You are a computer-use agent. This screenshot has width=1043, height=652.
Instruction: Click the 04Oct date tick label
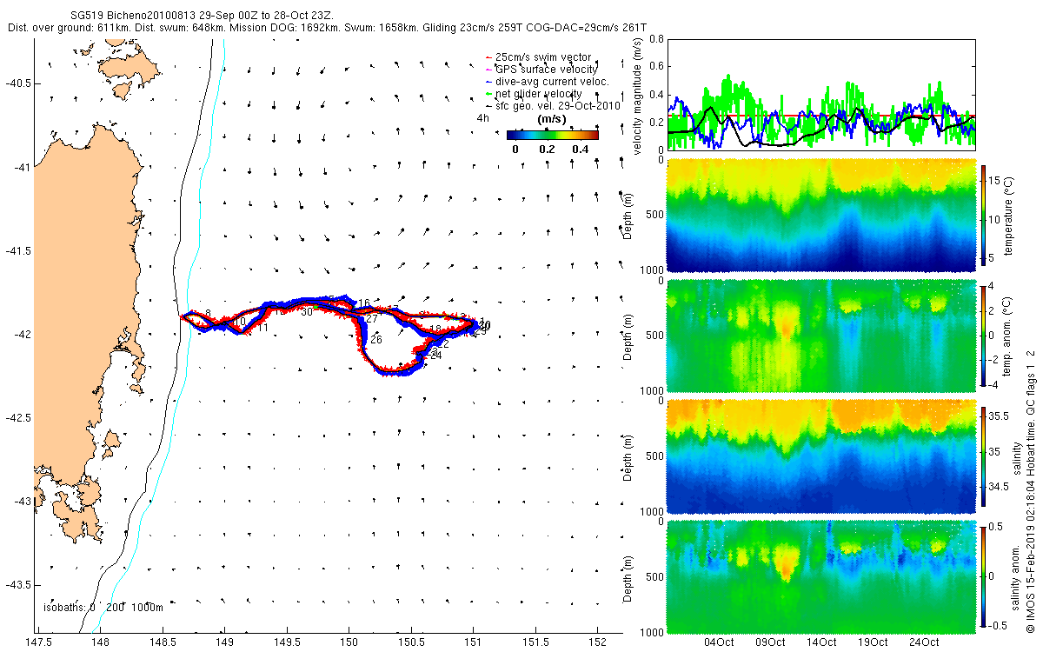point(719,642)
